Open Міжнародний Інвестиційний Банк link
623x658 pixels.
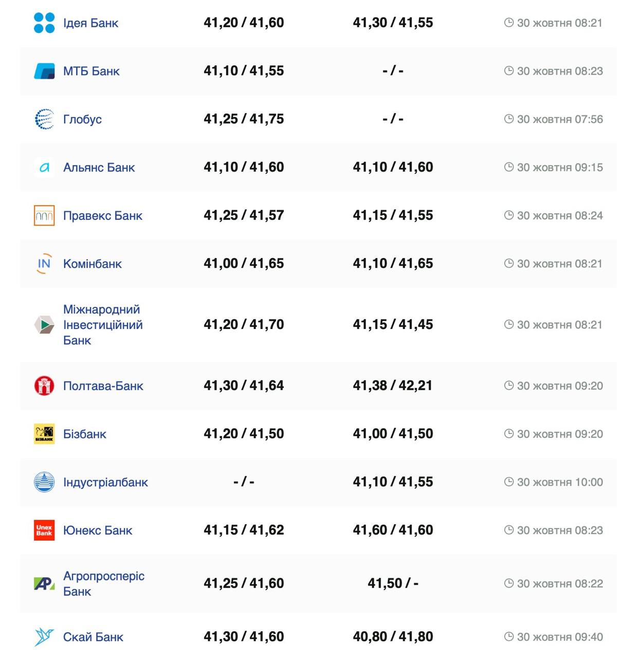point(103,324)
